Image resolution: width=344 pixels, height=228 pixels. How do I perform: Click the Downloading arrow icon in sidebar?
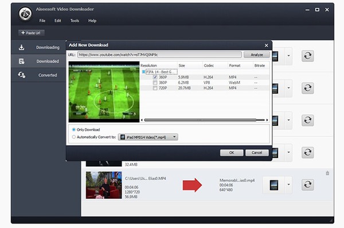22,47
